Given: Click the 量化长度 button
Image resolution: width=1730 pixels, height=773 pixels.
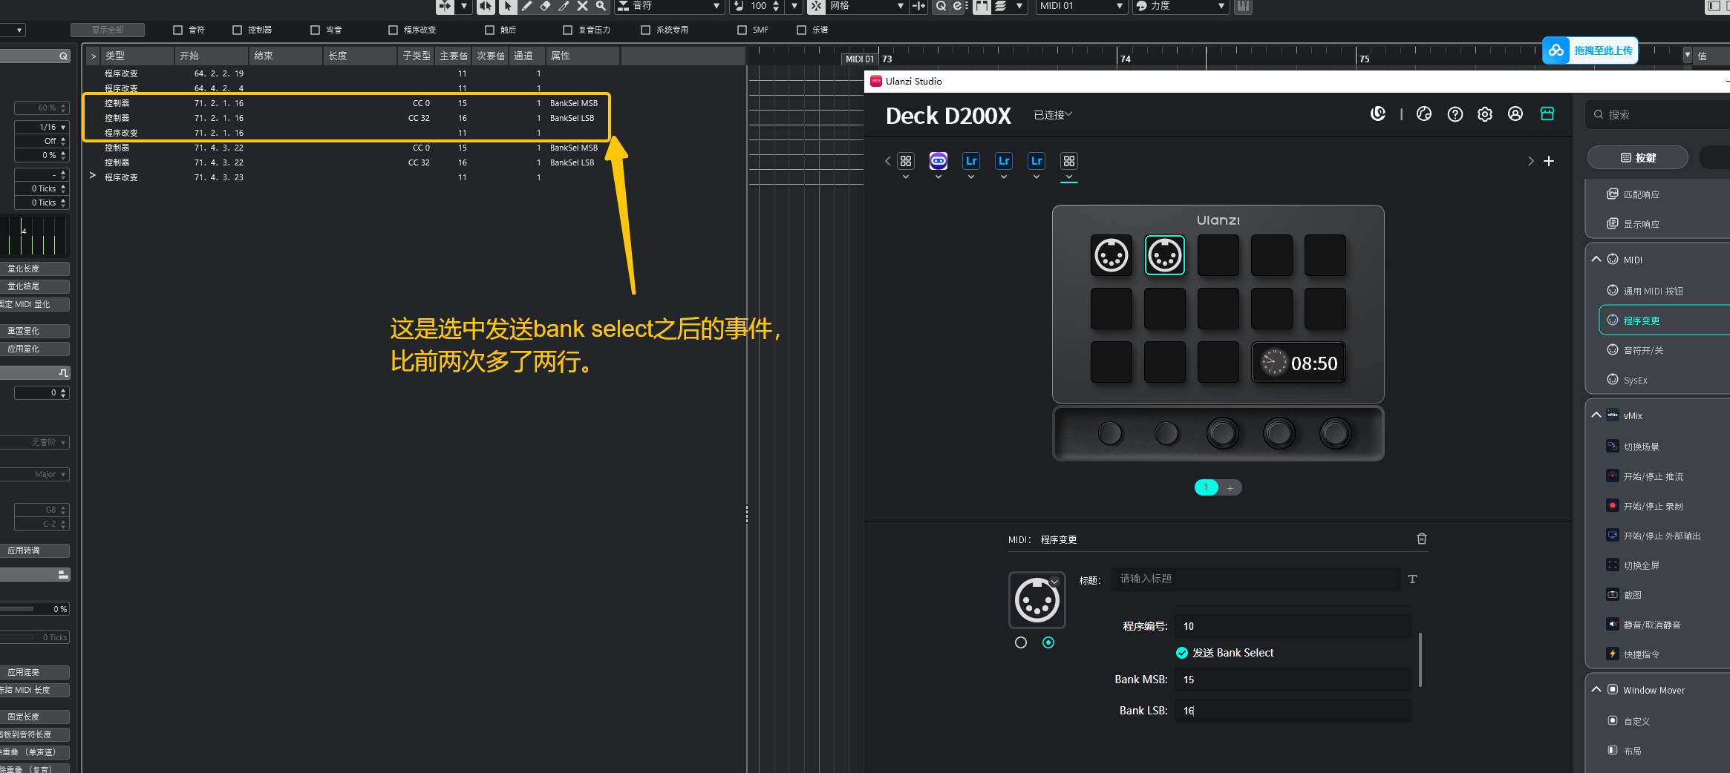Looking at the screenshot, I should (x=35, y=269).
